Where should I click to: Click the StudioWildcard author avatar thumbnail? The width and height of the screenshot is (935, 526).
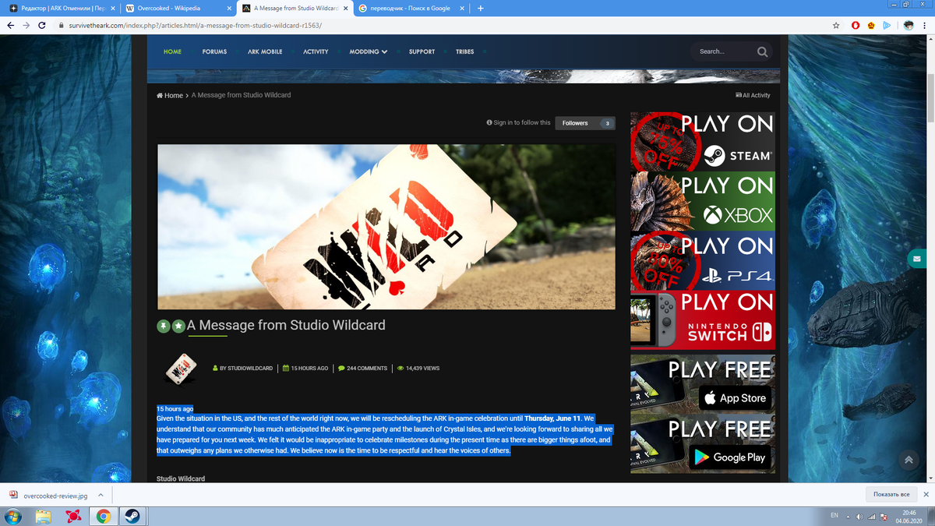click(180, 368)
